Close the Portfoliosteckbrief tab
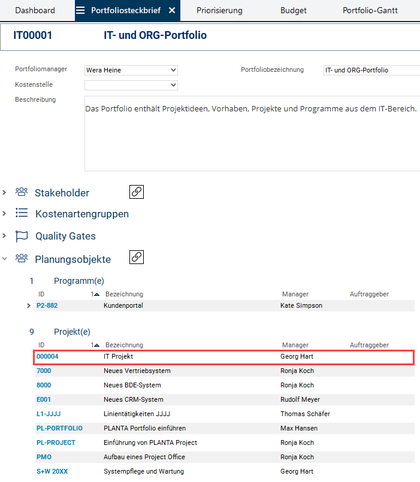 172,10
